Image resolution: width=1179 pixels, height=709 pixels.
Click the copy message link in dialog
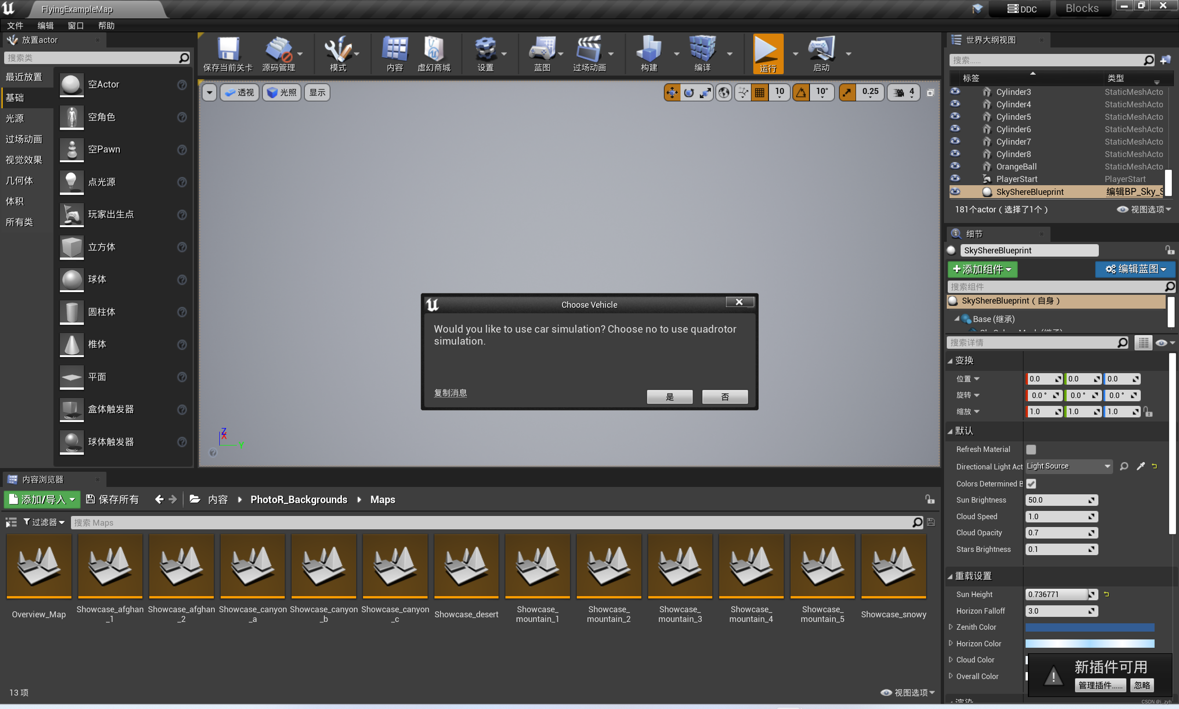(450, 393)
